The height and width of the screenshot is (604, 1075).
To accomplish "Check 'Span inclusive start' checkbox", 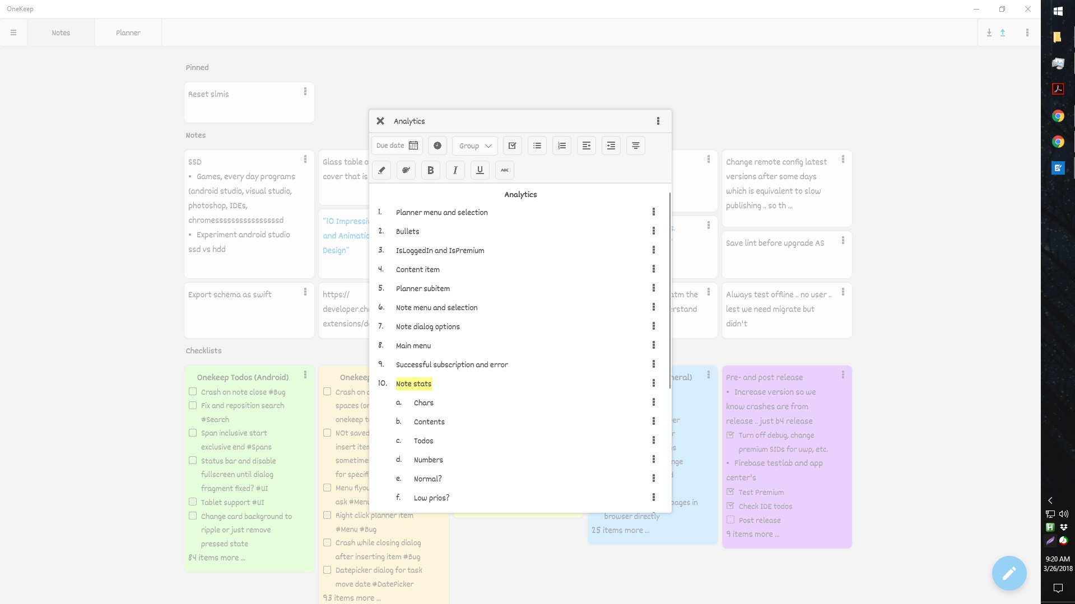I will click(x=193, y=433).
